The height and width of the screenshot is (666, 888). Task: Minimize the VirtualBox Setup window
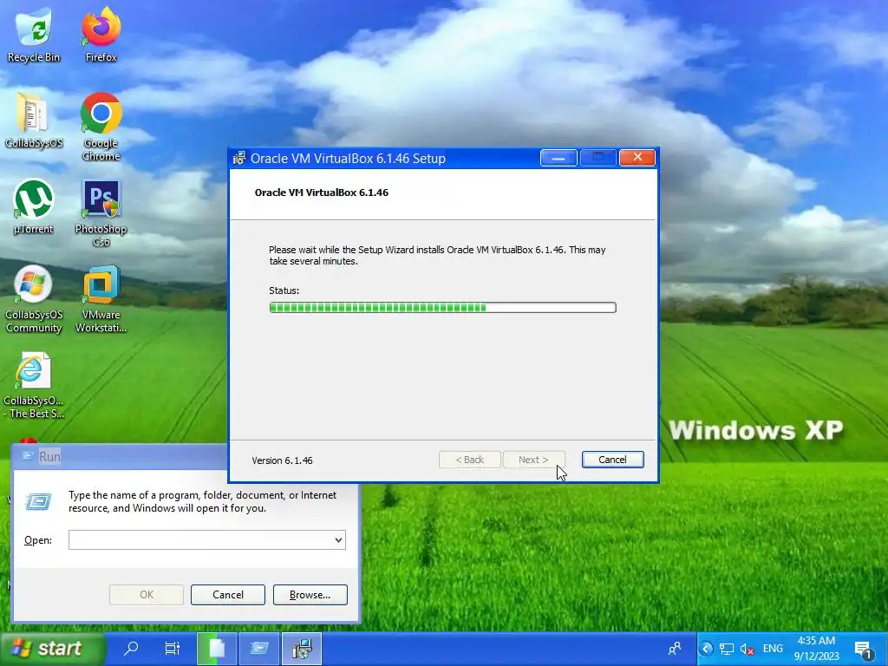pyautogui.click(x=558, y=158)
